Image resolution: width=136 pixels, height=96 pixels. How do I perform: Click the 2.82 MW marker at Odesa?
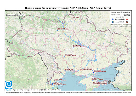click(65, 72)
